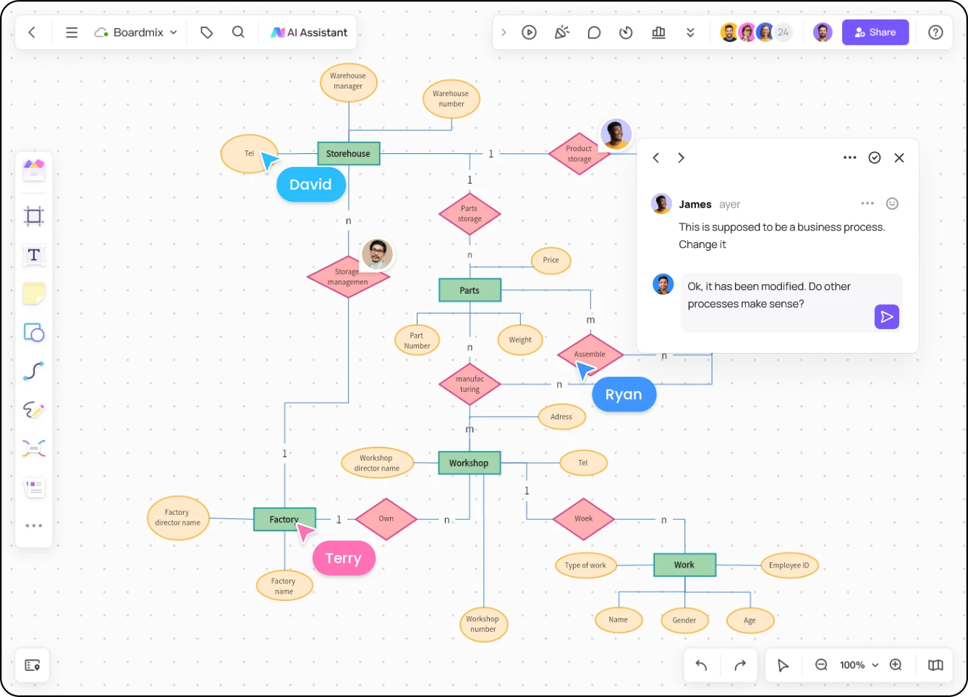The image size is (968, 697).
Task: Click the tag icon in the top bar
Action: [x=207, y=33]
